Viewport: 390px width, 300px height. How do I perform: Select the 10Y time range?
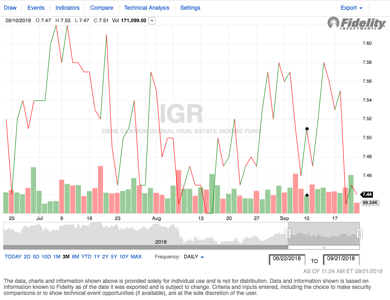coord(124,257)
